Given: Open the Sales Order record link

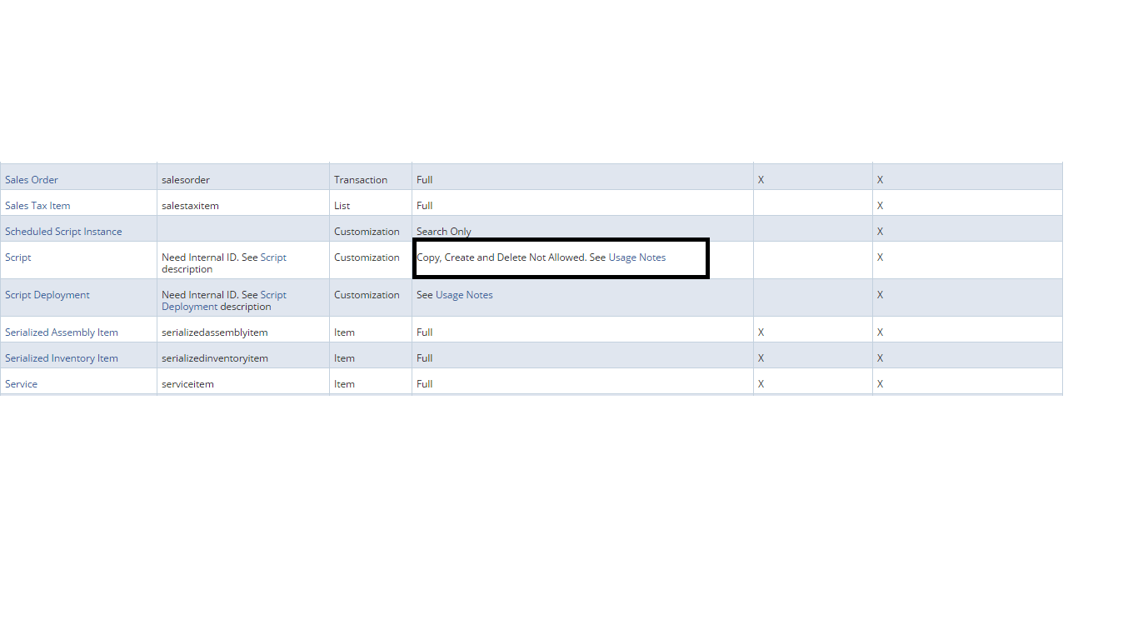Looking at the screenshot, I should point(32,180).
